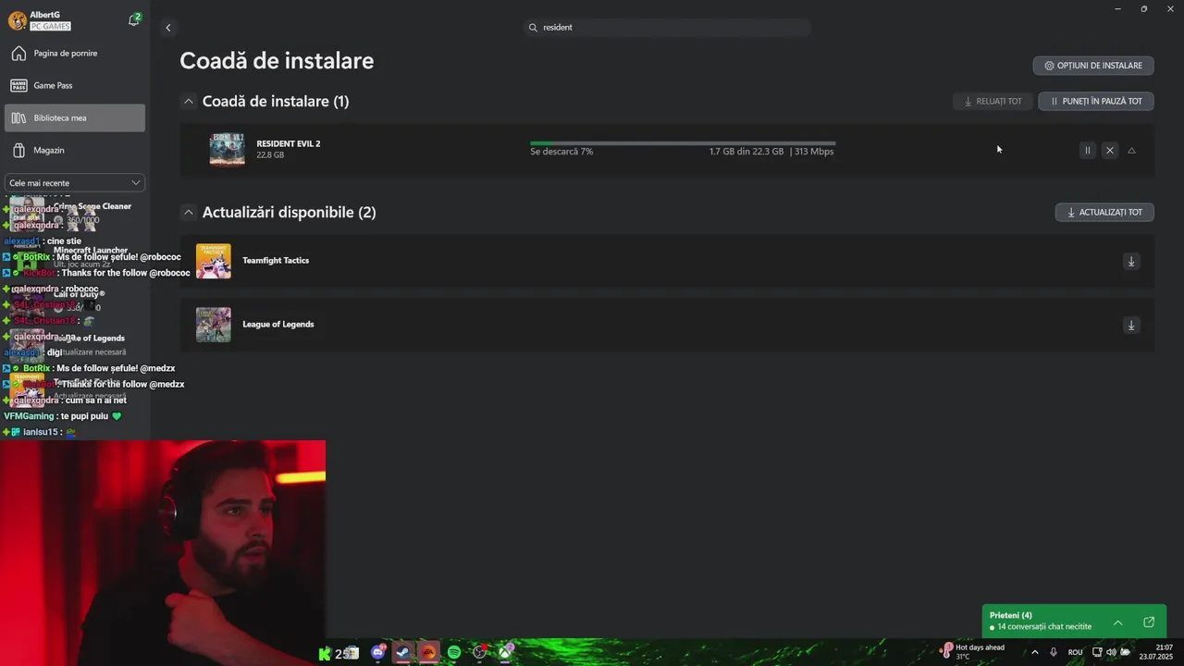Download the Teamfight Tactics update

click(x=1130, y=262)
